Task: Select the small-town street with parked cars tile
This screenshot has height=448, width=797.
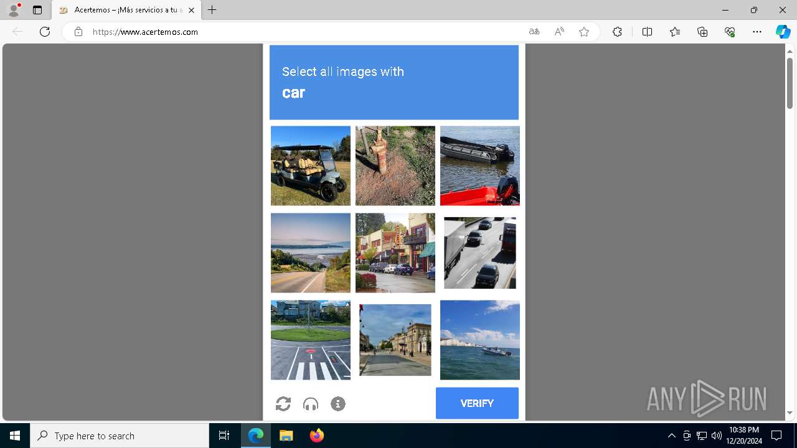Action: 395,253
